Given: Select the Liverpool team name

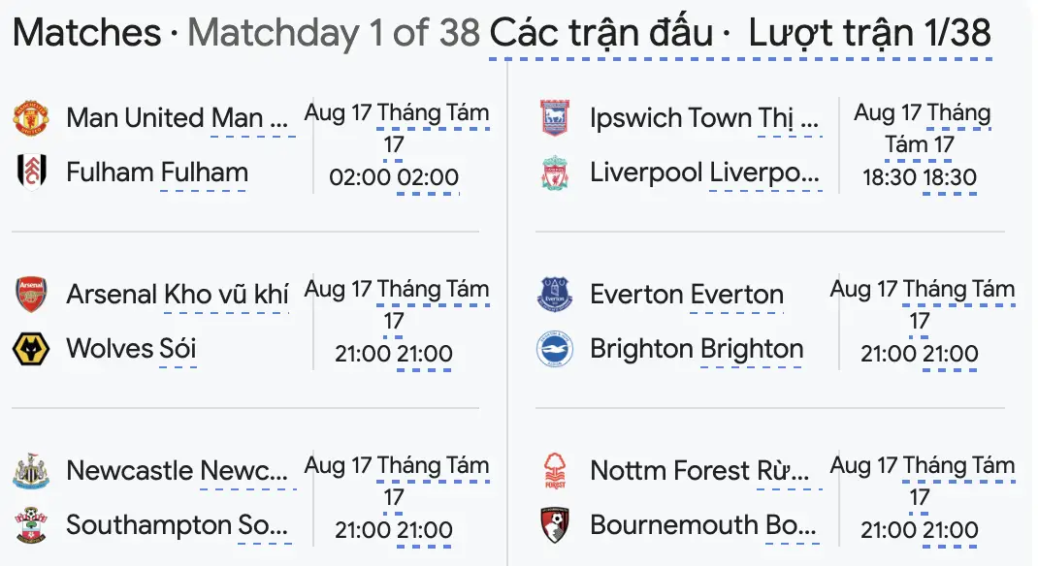Looking at the screenshot, I should click(646, 173).
